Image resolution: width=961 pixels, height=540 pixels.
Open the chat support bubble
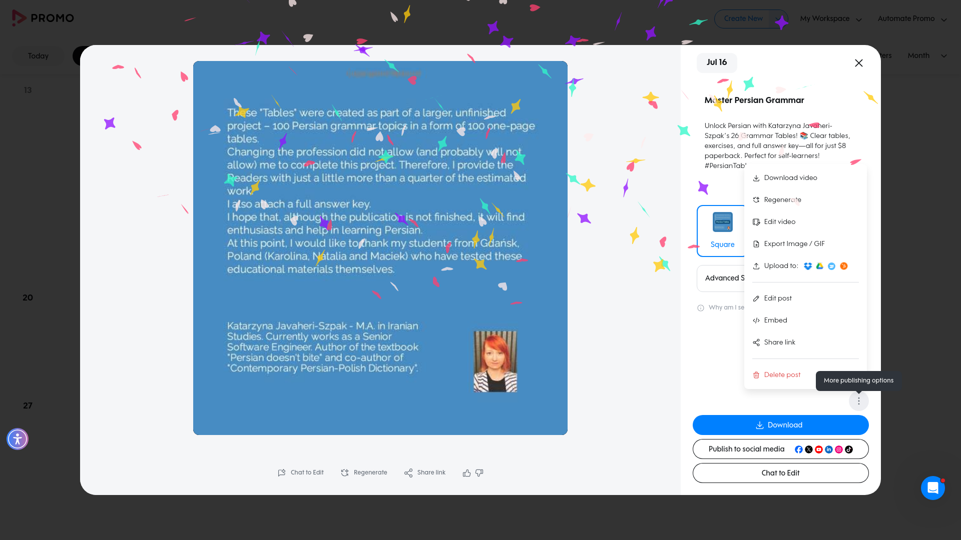[x=933, y=488]
